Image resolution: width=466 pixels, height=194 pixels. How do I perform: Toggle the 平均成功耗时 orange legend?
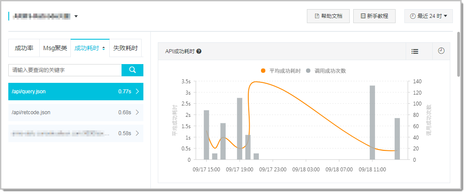(x=281, y=71)
